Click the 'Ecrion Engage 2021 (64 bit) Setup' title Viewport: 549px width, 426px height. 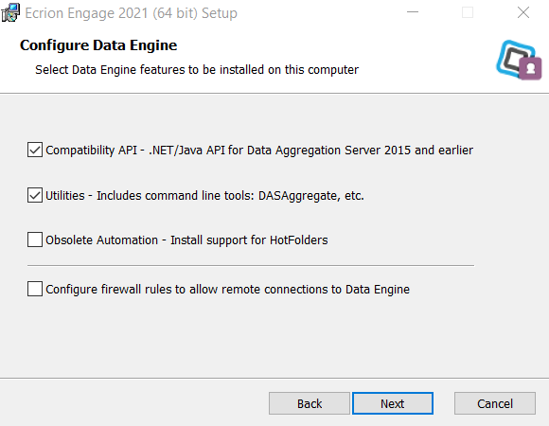131,13
